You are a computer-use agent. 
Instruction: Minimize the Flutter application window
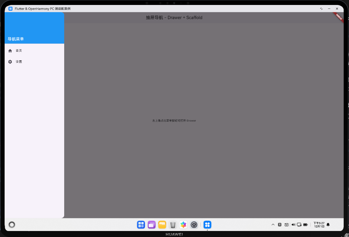[x=329, y=9]
